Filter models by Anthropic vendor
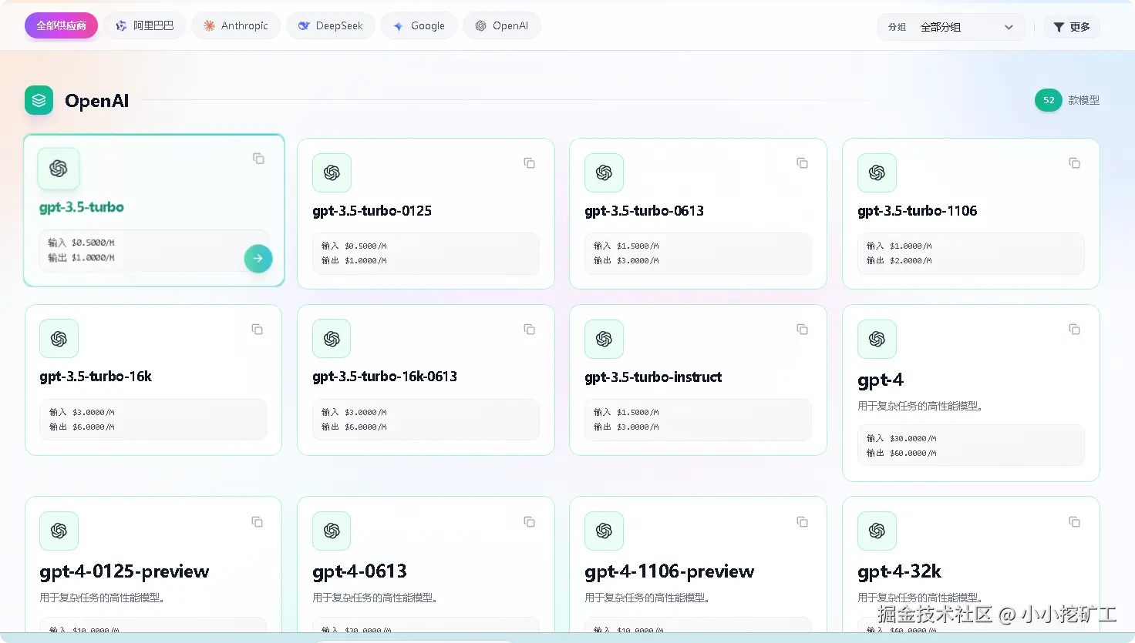 click(236, 25)
